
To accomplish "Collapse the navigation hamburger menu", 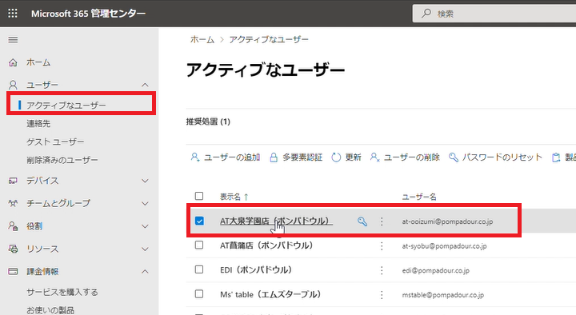I will (13, 40).
